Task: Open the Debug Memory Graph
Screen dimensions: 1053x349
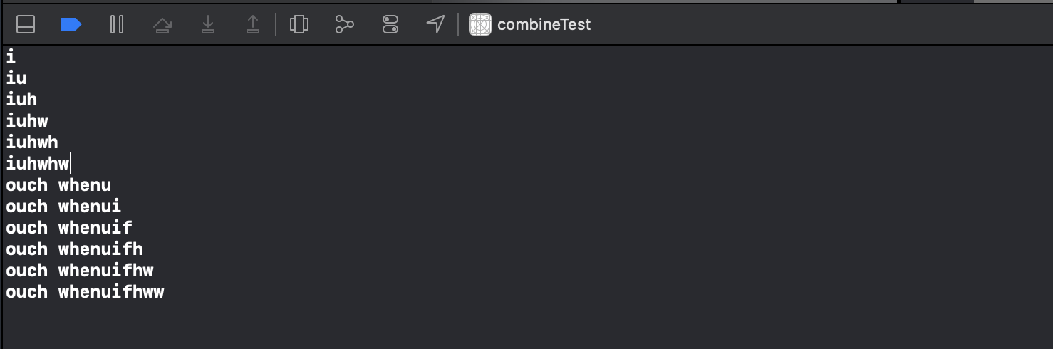Action: tap(345, 24)
